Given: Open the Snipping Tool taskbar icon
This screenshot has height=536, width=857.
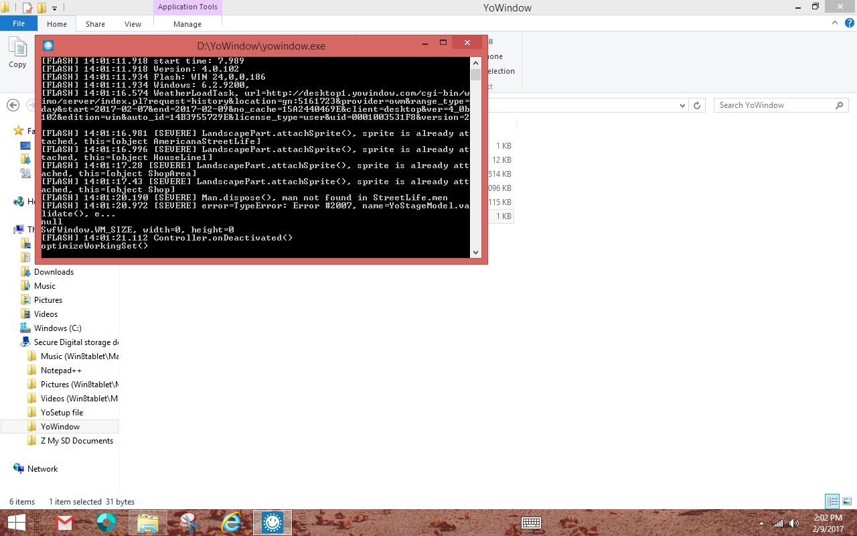Looking at the screenshot, I should [189, 523].
